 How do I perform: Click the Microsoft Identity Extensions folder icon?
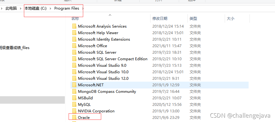pyautogui.click(x=74, y=39)
